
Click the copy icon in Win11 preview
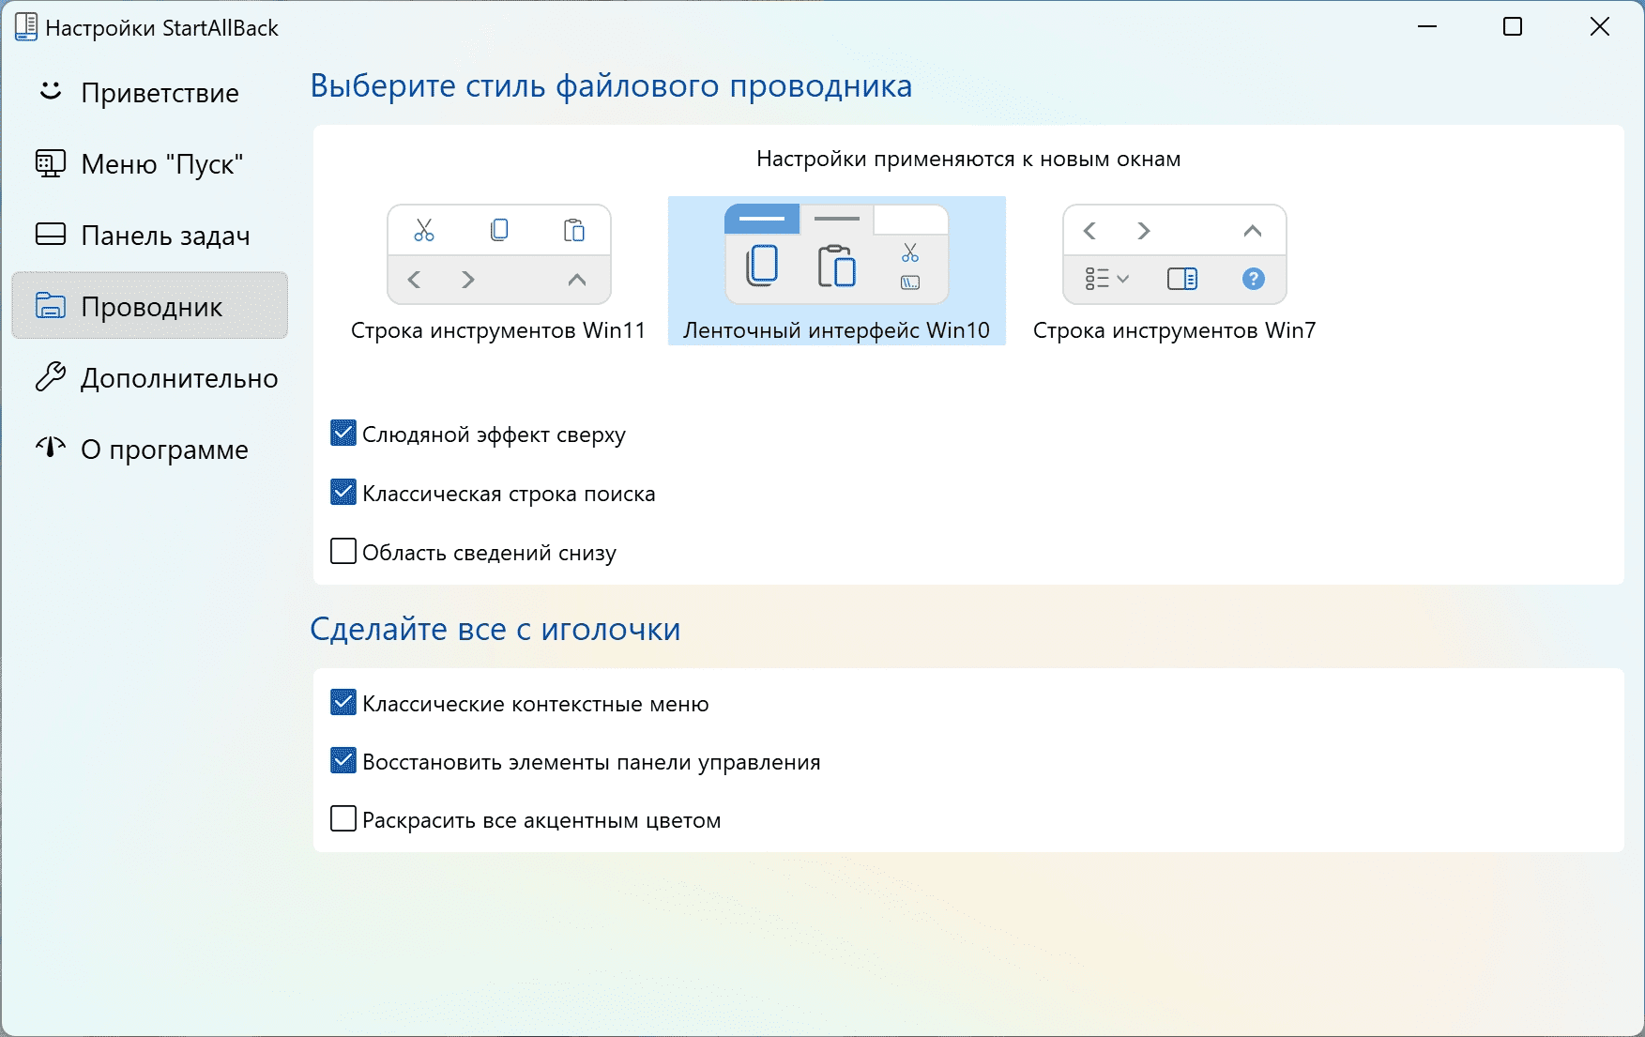(499, 230)
